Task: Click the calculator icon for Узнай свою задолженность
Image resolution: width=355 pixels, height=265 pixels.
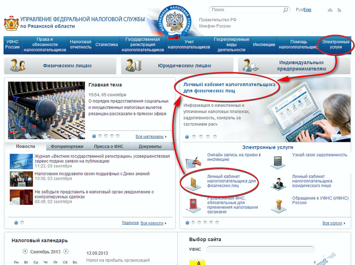Action: [278, 162]
